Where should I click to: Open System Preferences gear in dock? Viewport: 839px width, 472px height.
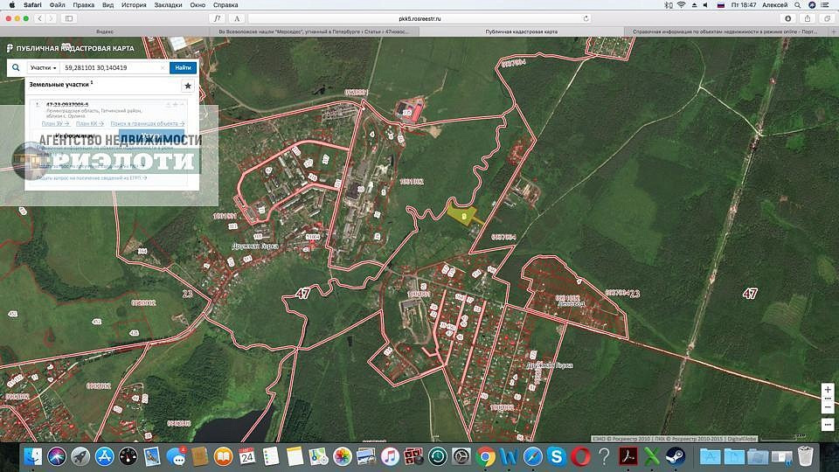point(461,456)
